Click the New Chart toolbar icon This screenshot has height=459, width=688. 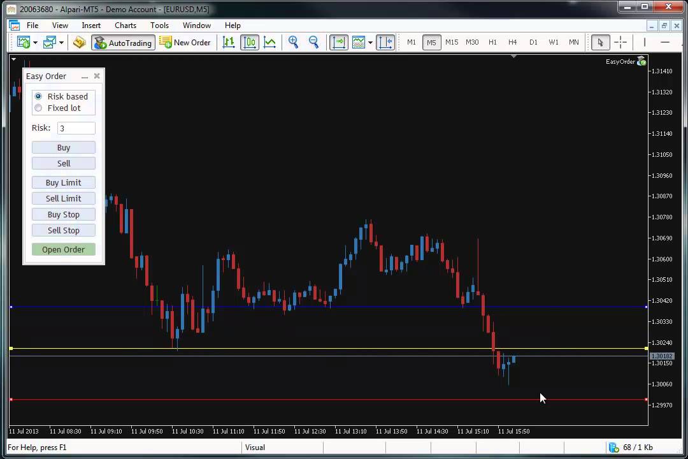coord(24,43)
